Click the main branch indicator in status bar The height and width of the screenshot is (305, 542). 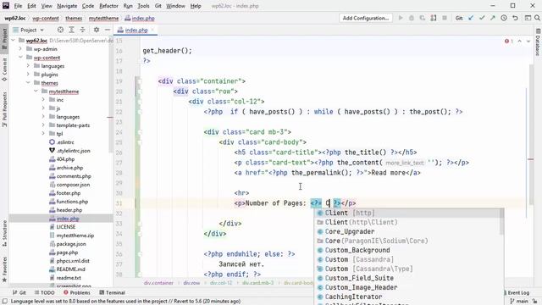[519, 302]
